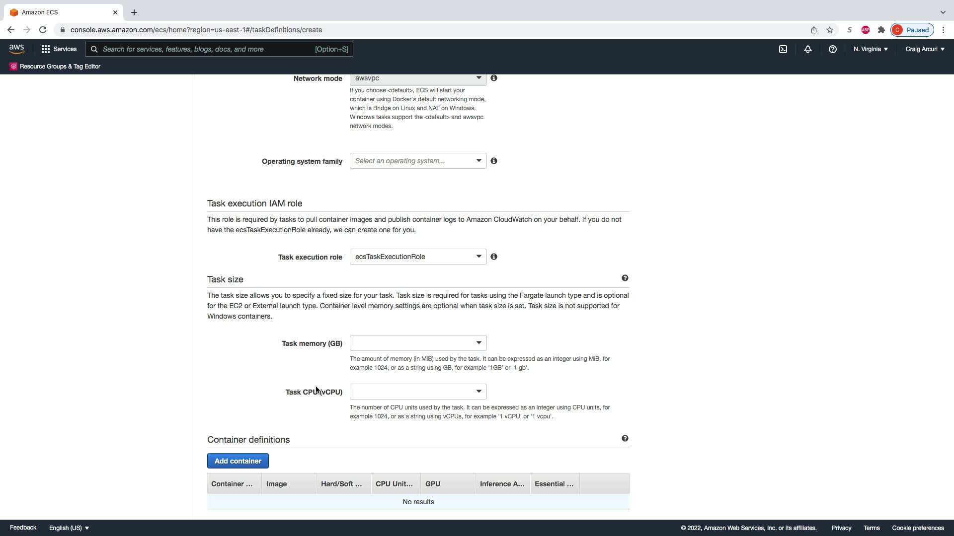Click the notifications bell icon

(808, 49)
